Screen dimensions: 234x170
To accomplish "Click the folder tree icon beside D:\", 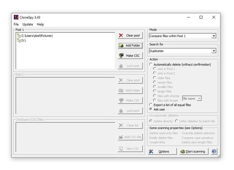I will 19,40.
